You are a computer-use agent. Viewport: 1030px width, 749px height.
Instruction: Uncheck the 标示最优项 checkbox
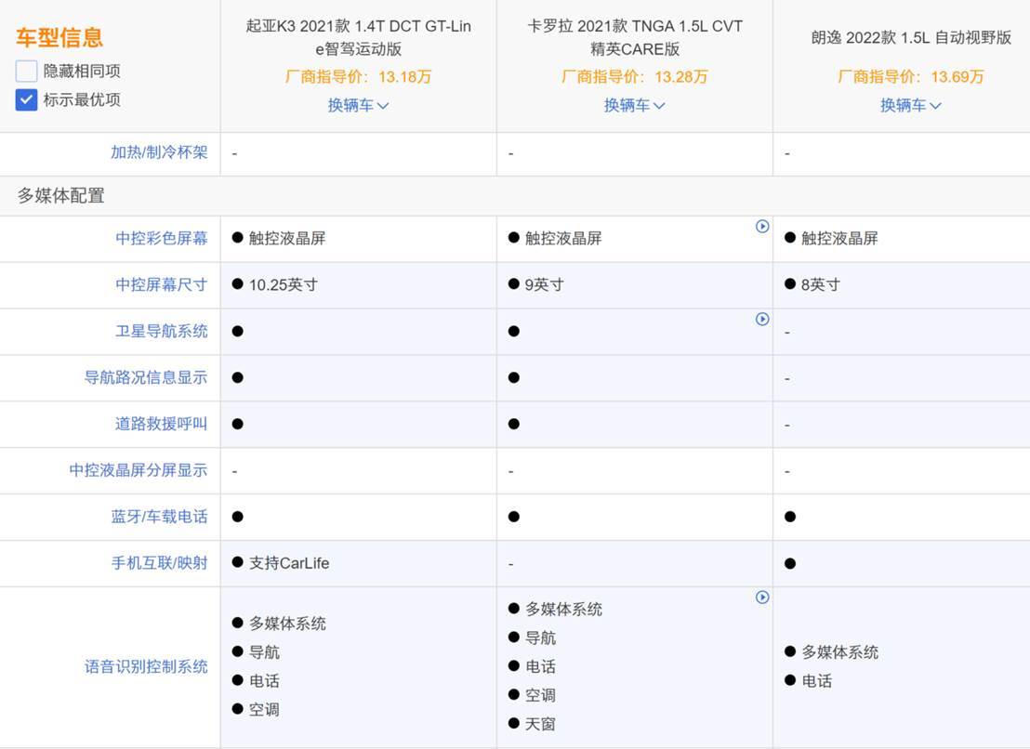[x=26, y=99]
